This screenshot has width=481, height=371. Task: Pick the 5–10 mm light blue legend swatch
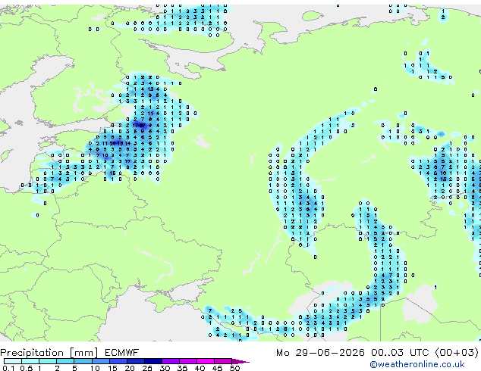(83, 361)
